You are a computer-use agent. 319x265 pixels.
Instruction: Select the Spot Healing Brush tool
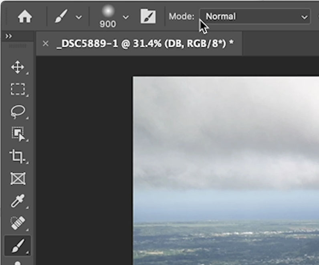pyautogui.click(x=18, y=223)
